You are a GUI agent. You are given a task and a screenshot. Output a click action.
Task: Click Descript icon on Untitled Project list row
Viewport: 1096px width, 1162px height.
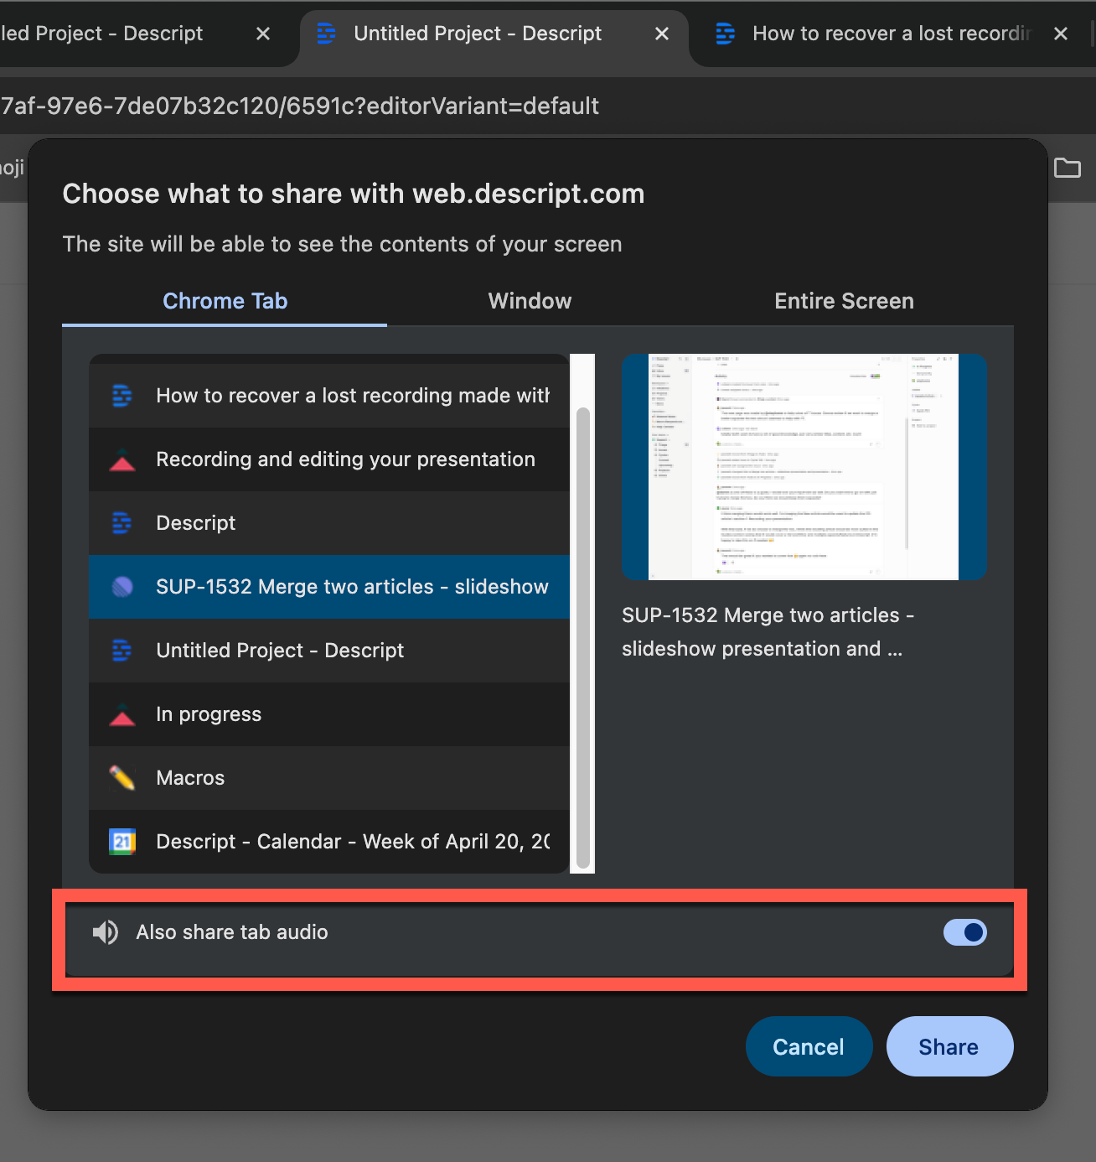click(x=122, y=651)
